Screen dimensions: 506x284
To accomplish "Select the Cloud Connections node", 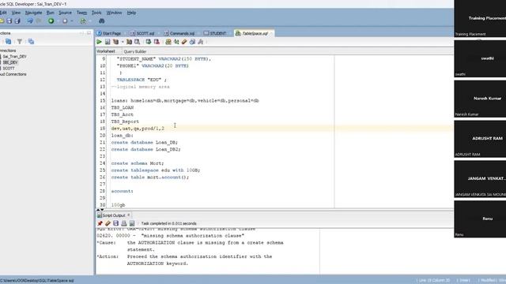I will coord(13,74).
